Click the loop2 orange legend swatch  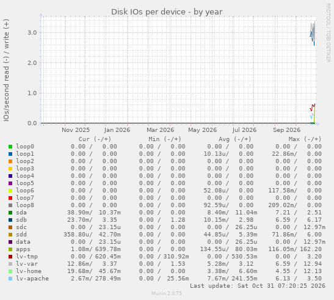point(10,161)
